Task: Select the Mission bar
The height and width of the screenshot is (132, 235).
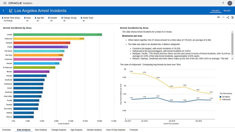Action: [31, 72]
